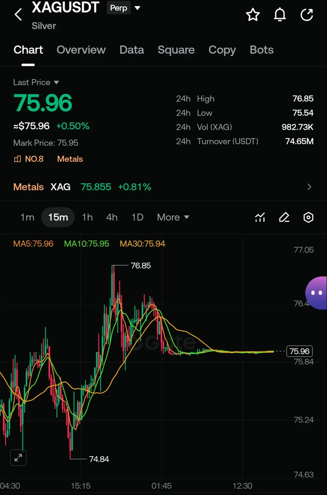327x495 pixels.
Task: Open purple assistant bubble
Action: [x=316, y=293]
